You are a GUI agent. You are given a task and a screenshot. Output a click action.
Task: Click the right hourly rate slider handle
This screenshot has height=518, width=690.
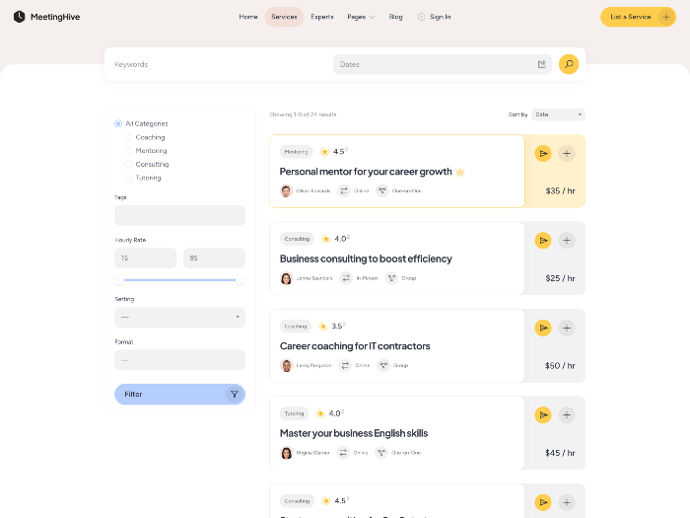coord(240,280)
